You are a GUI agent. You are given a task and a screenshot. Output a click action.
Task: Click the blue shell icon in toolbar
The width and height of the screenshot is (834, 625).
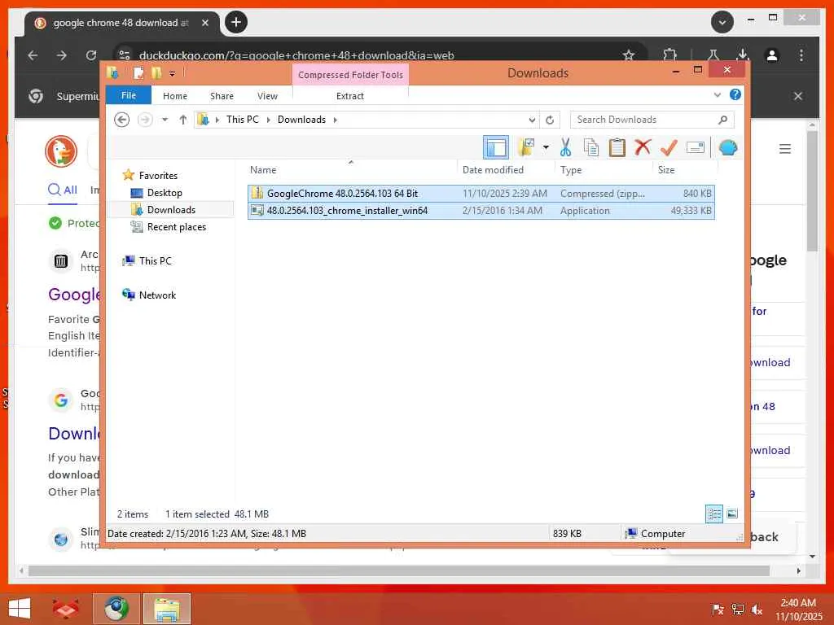pyautogui.click(x=728, y=147)
